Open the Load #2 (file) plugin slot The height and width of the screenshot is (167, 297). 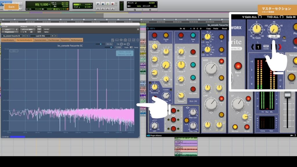tap(40, 36)
